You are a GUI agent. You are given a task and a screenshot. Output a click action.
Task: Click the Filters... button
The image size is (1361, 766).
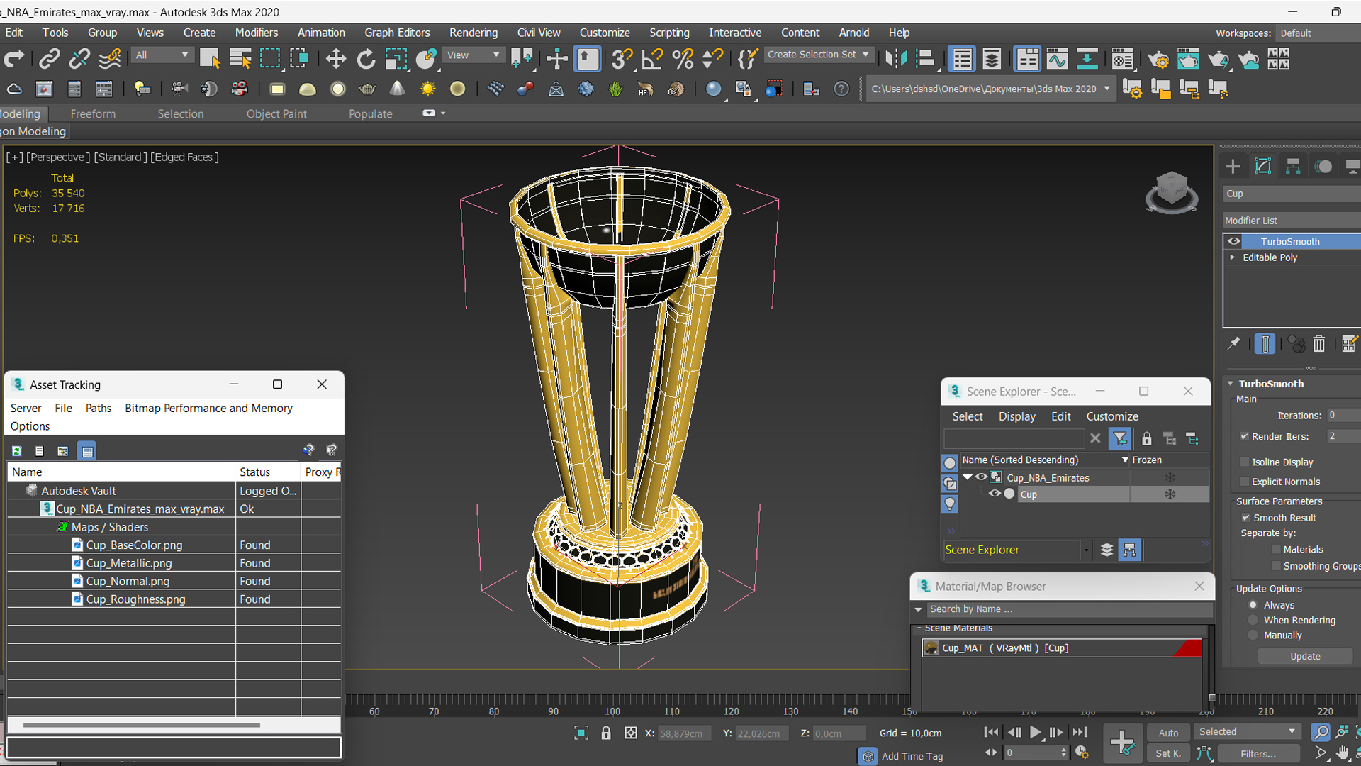tap(1258, 754)
